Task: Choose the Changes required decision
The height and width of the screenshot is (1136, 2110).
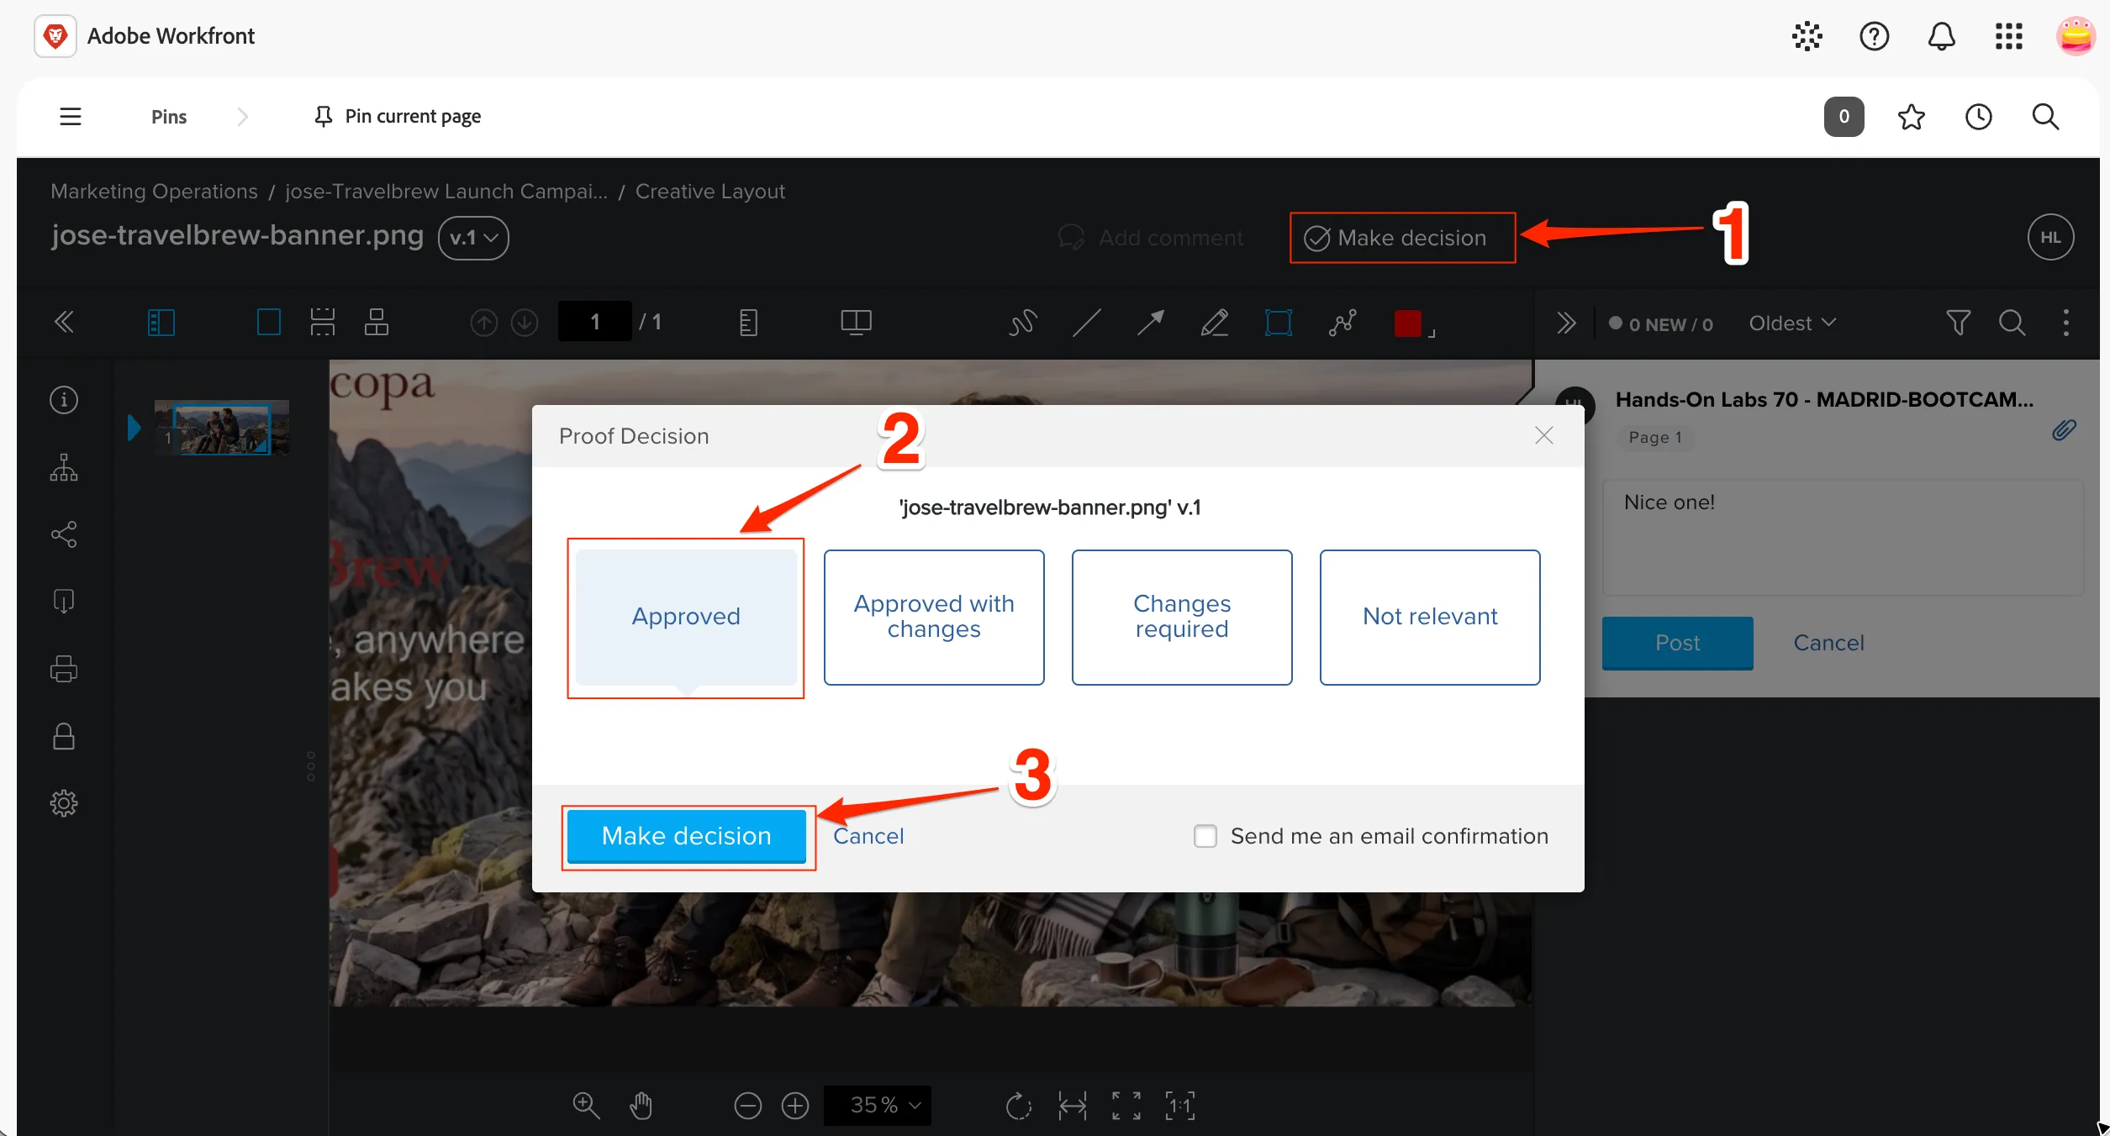Action: coord(1182,618)
